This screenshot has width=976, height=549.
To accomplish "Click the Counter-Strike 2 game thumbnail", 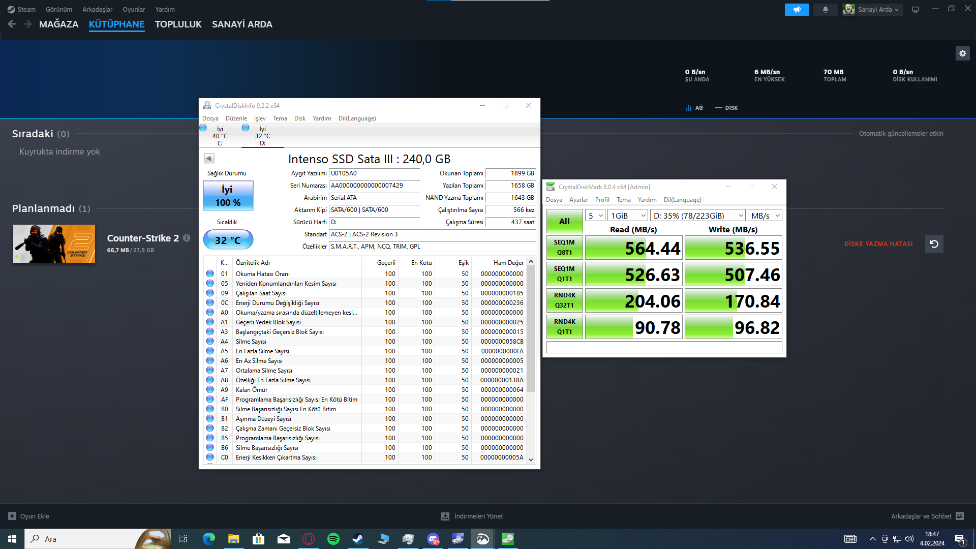I will (54, 244).
